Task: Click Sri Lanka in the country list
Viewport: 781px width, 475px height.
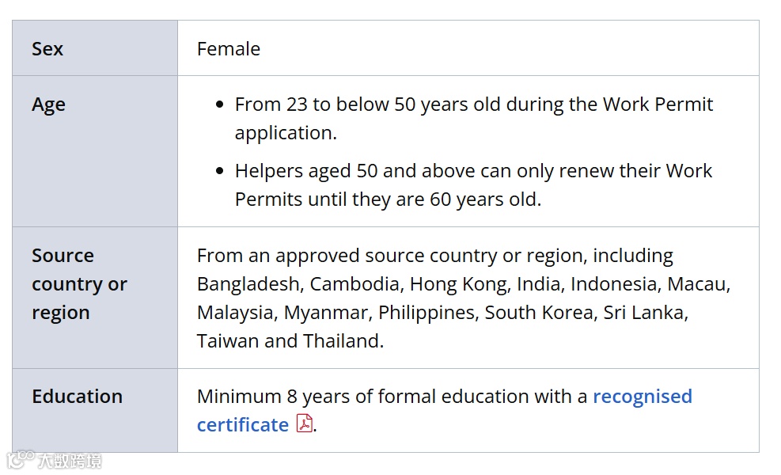Action: [644, 313]
